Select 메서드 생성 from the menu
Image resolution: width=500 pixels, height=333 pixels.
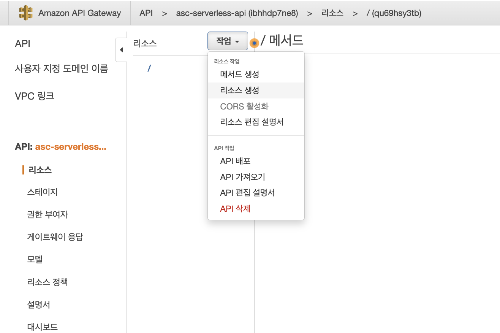pyautogui.click(x=256, y=75)
